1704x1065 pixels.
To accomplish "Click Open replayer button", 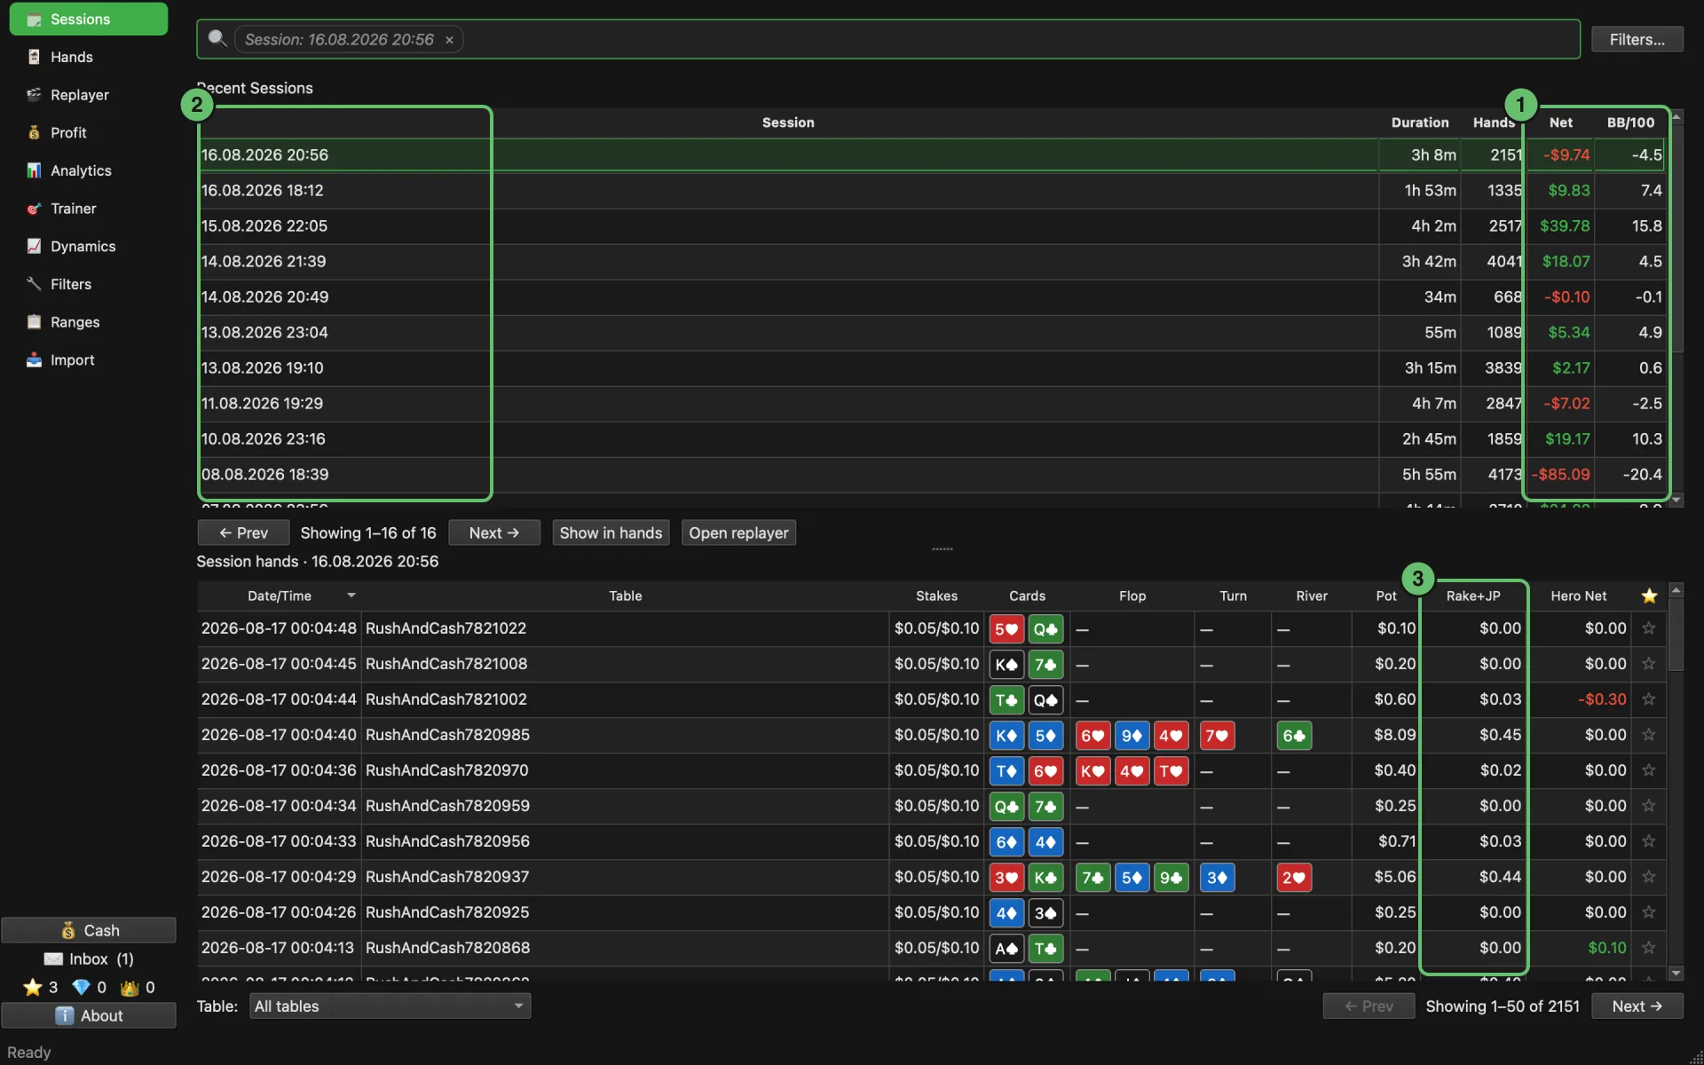I will [x=738, y=532].
